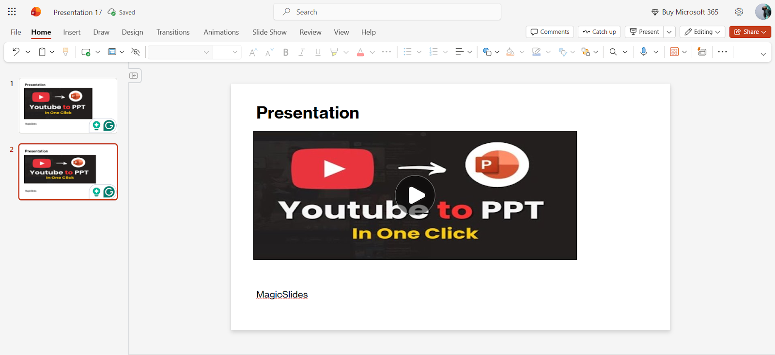Expand the font color dropdown arrow
775x355 pixels.
click(x=372, y=52)
